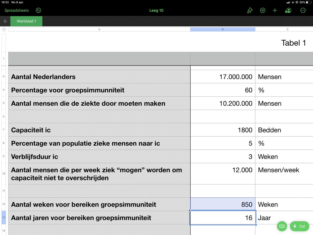Tap the undo arrow icon
Image resolution: width=313 pixels, height=235 pixels.
(x=38, y=10)
